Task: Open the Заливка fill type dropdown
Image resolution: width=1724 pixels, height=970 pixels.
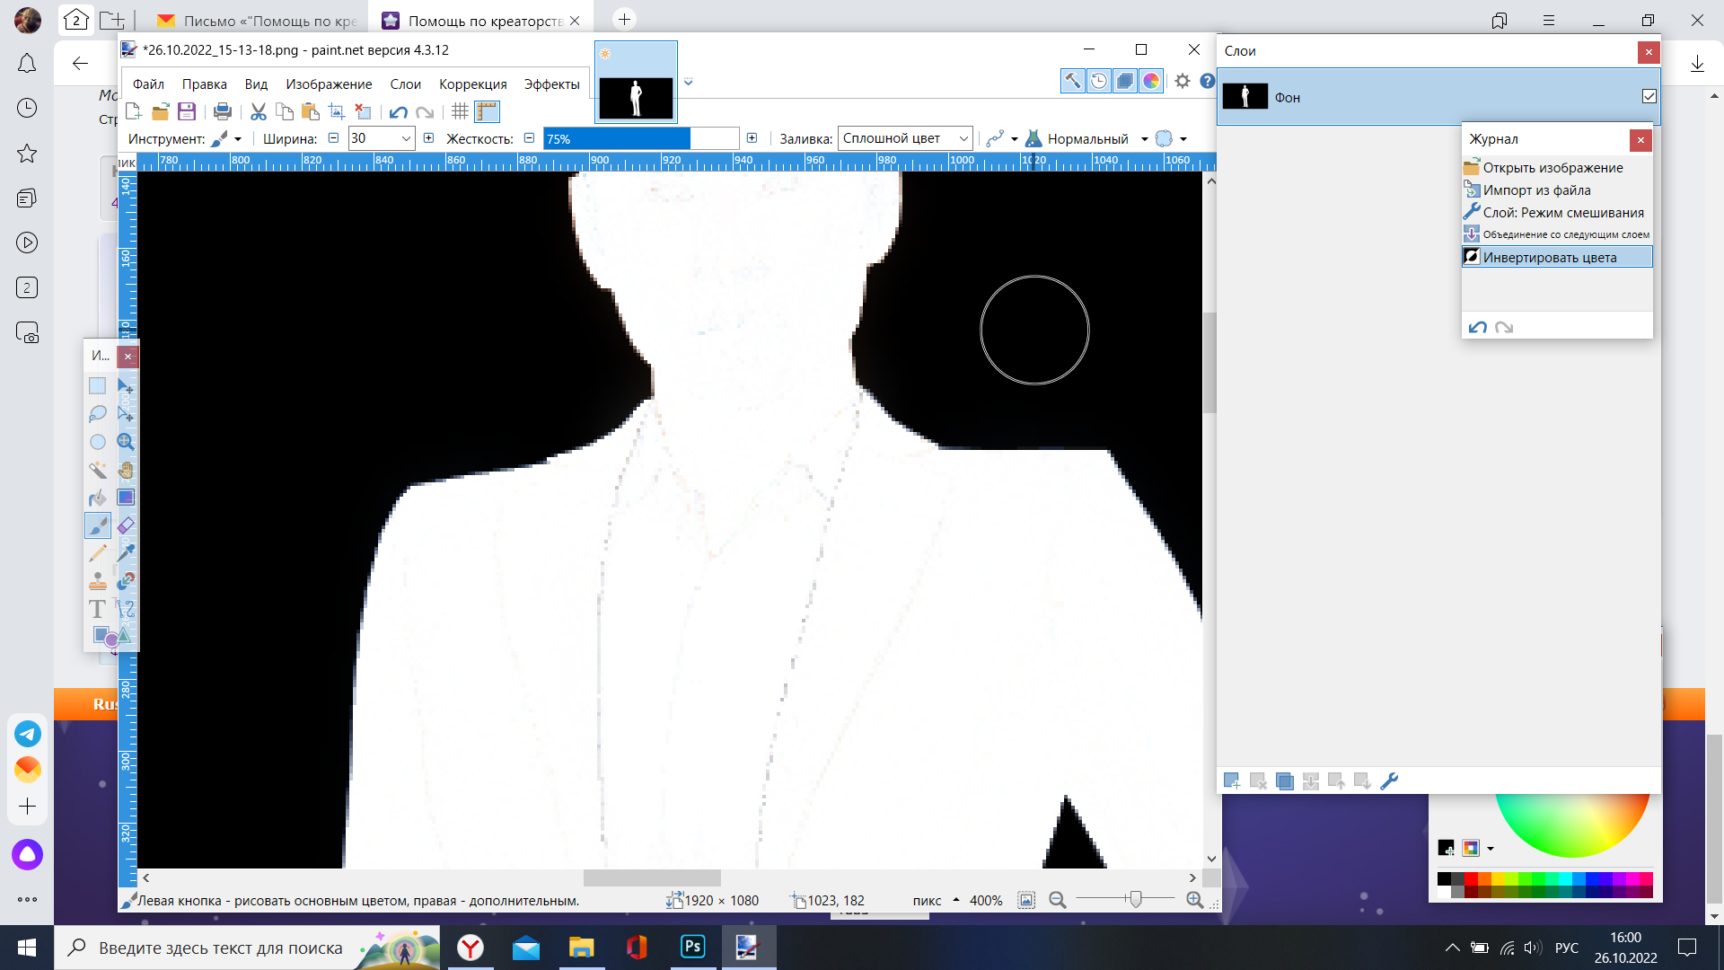Action: click(963, 138)
